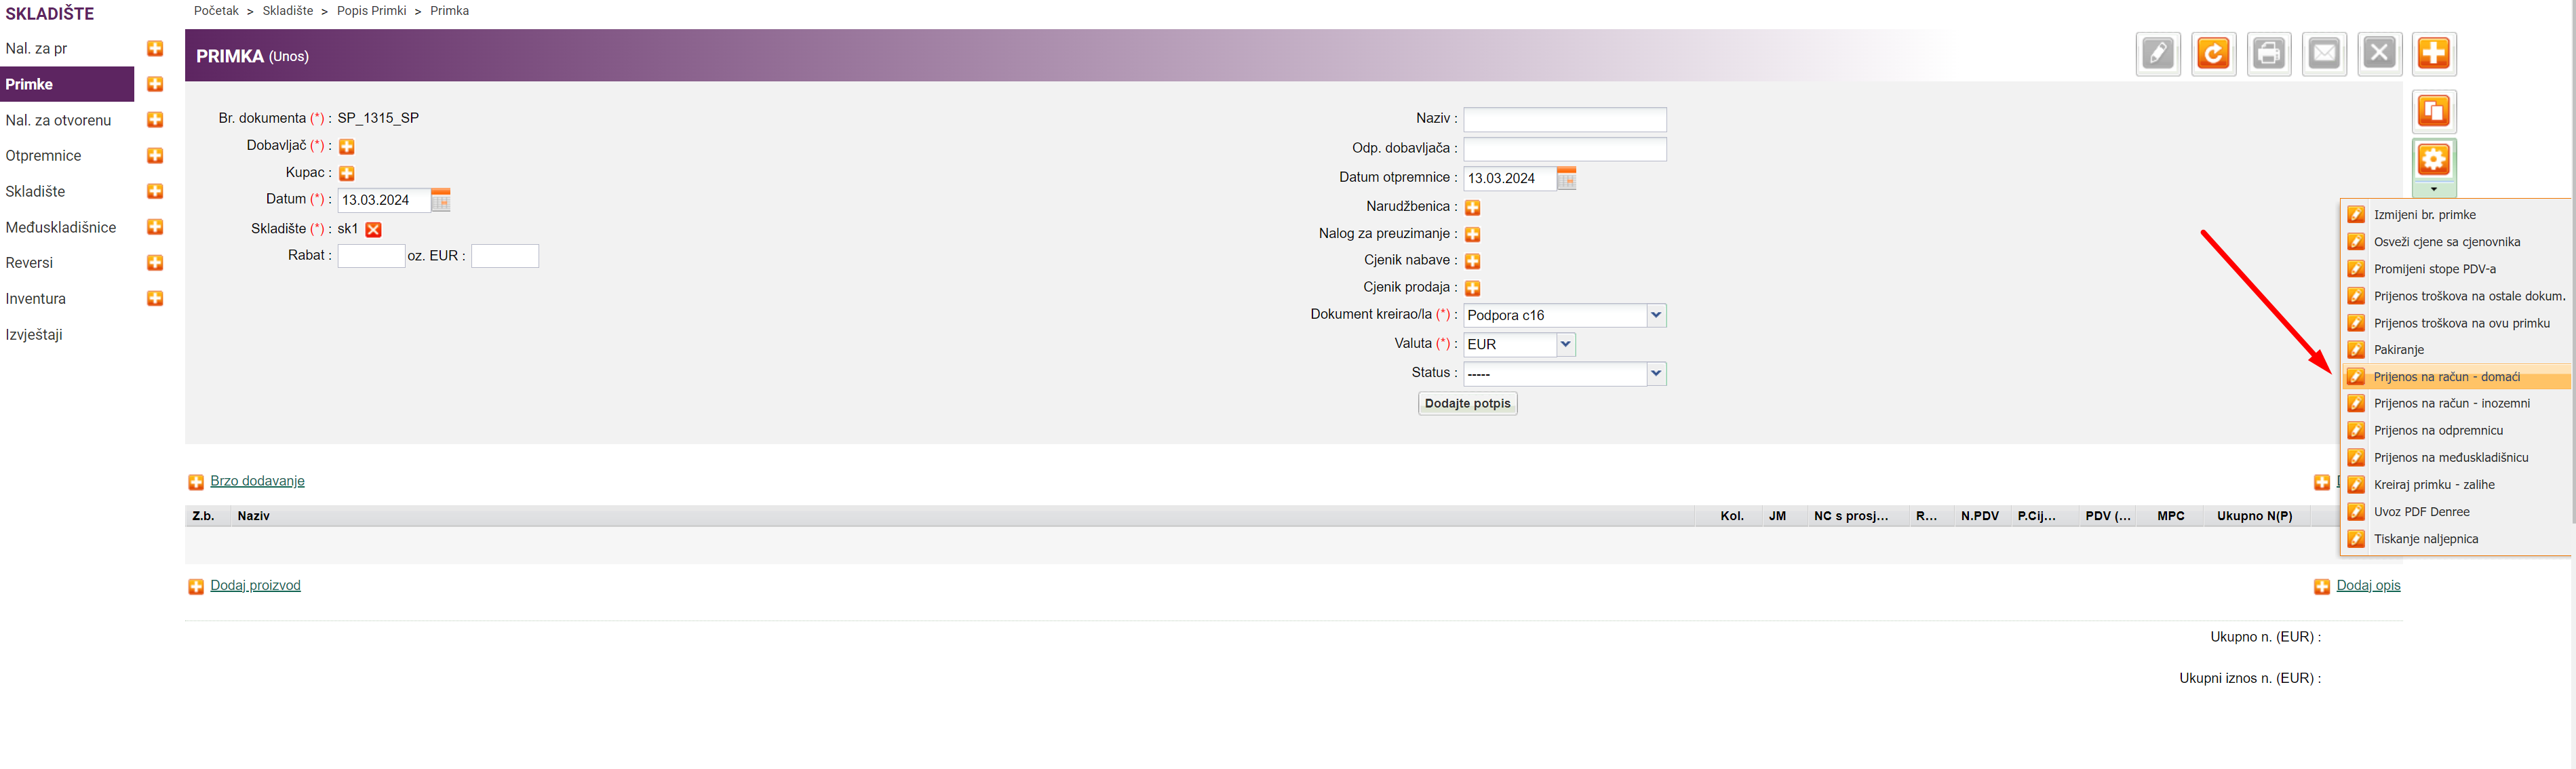2576x769 pixels.
Task: Click the pencil edit icon in toolbar
Action: coord(2157,54)
